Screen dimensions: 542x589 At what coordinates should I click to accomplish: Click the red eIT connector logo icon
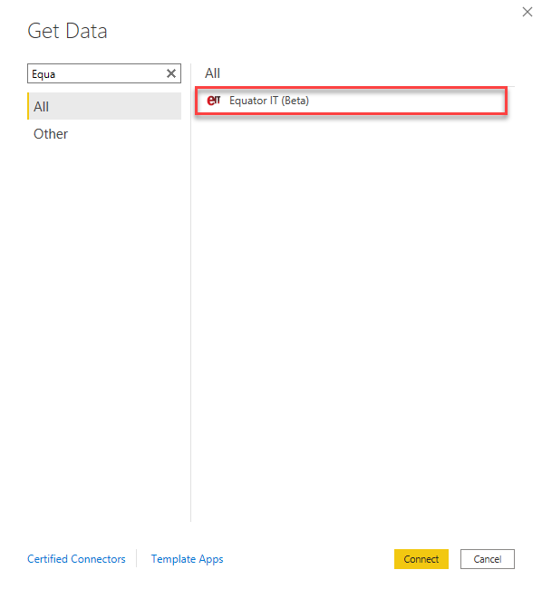213,101
